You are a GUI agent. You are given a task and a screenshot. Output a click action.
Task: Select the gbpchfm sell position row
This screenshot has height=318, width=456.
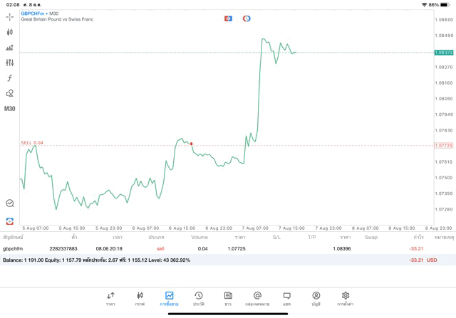214,248
